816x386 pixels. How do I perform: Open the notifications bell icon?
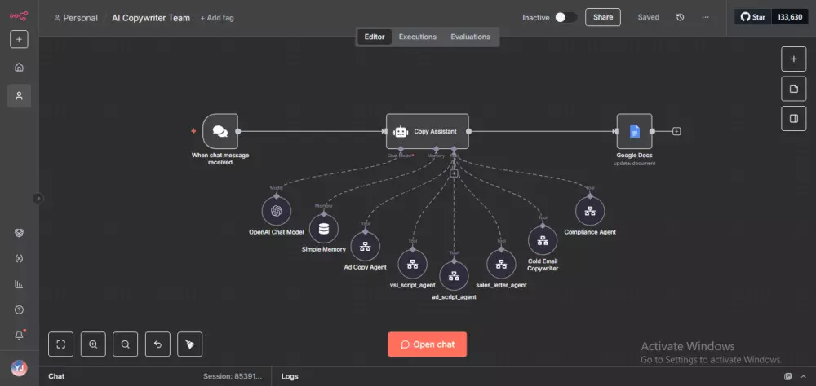pyautogui.click(x=19, y=335)
